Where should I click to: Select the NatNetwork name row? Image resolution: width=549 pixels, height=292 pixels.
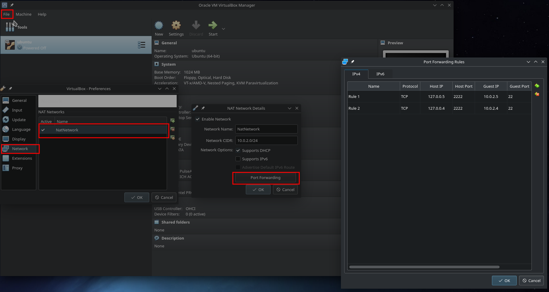coord(103,130)
